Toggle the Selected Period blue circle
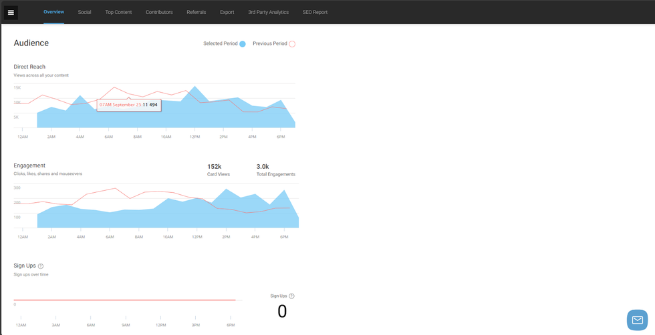655x335 pixels. pyautogui.click(x=242, y=44)
